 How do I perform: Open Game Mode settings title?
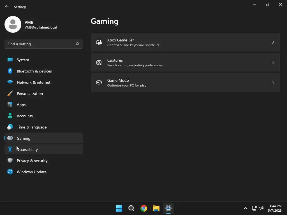click(118, 80)
